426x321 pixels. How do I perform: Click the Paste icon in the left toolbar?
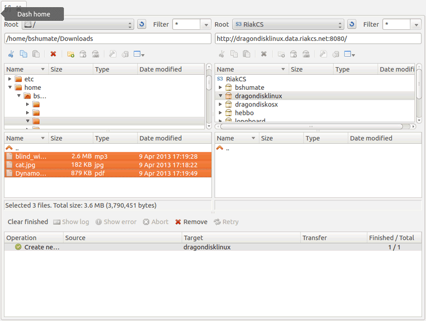click(x=35, y=54)
